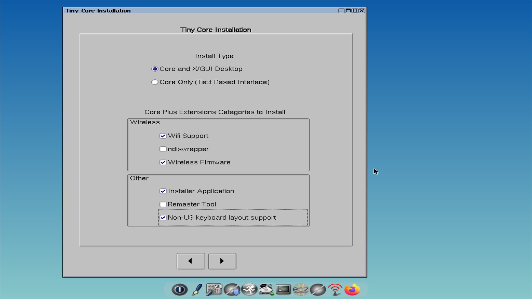Open the text editor pen icon
The height and width of the screenshot is (299, 532).
(196, 290)
